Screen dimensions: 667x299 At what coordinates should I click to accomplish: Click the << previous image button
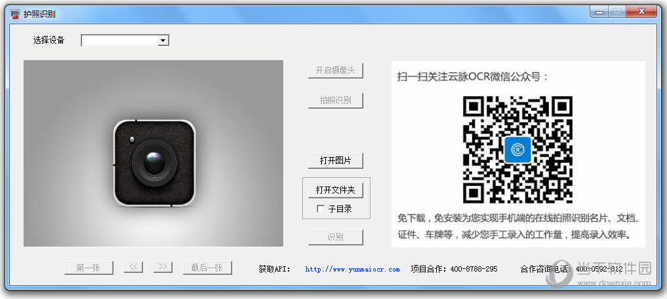point(133,267)
